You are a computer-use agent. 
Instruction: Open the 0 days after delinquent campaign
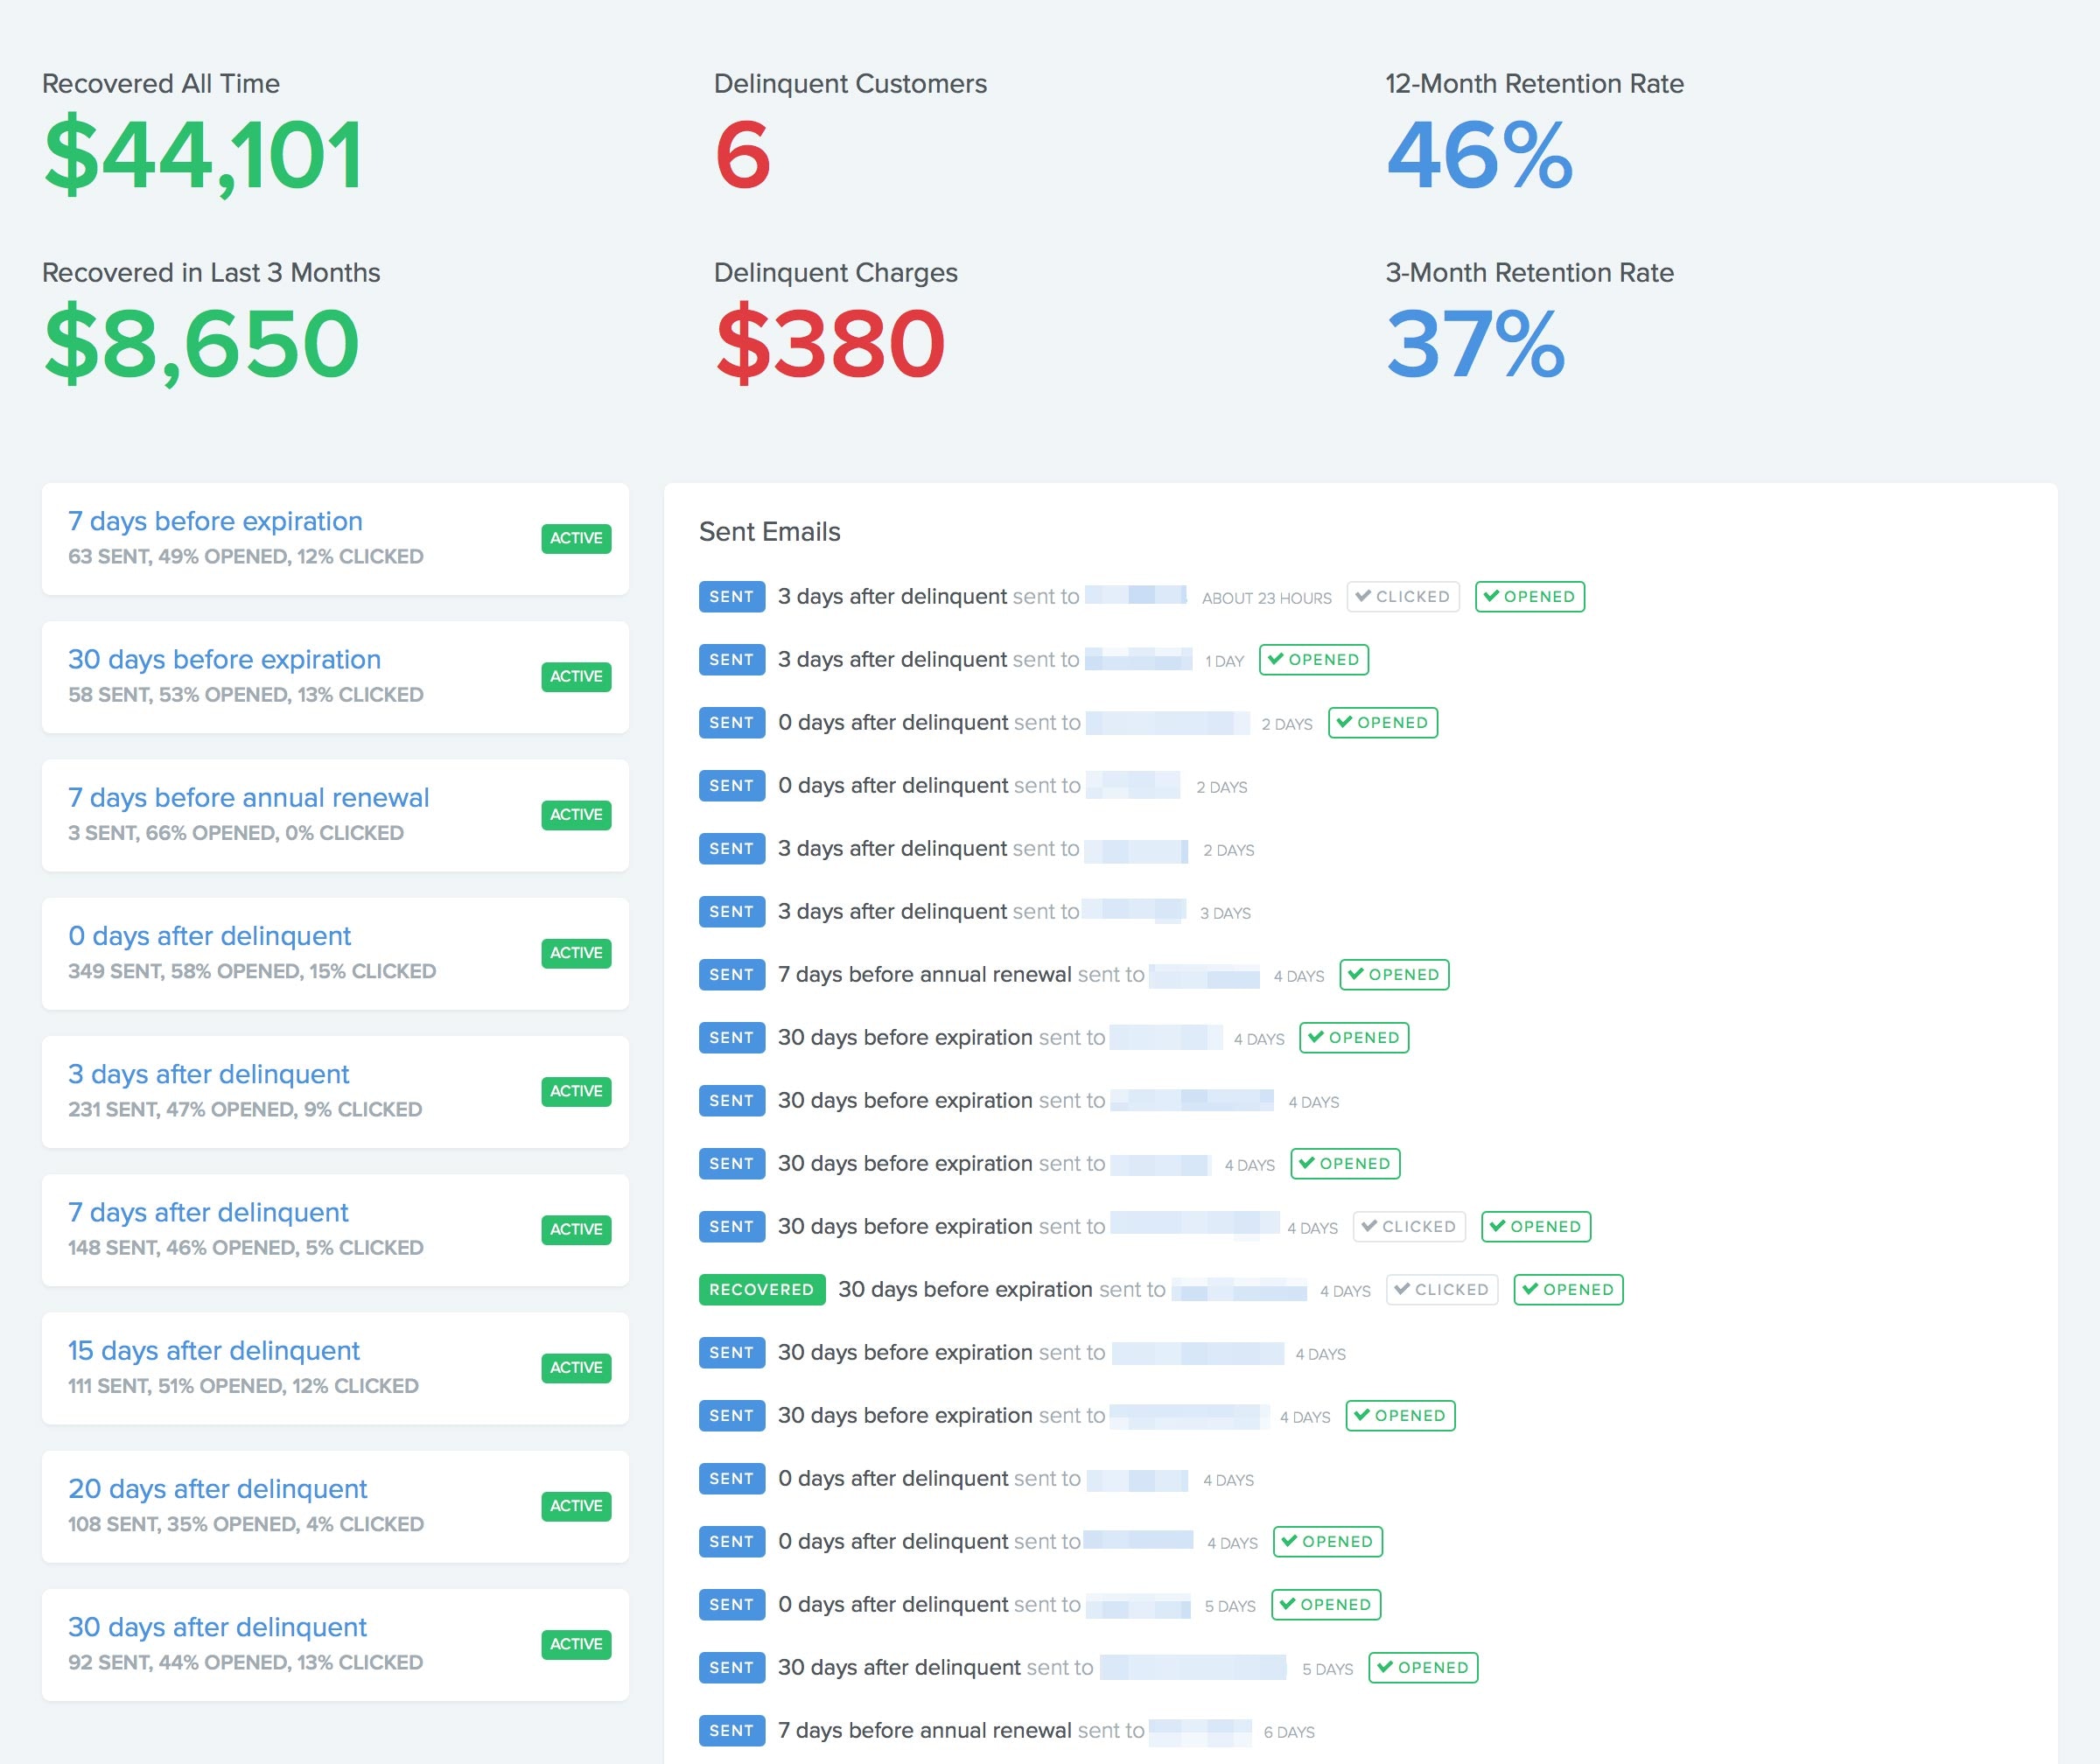pyautogui.click(x=209, y=935)
